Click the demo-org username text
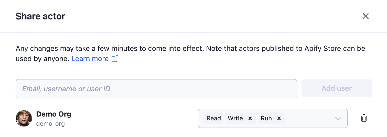This screenshot has width=387, height=137. click(50, 124)
